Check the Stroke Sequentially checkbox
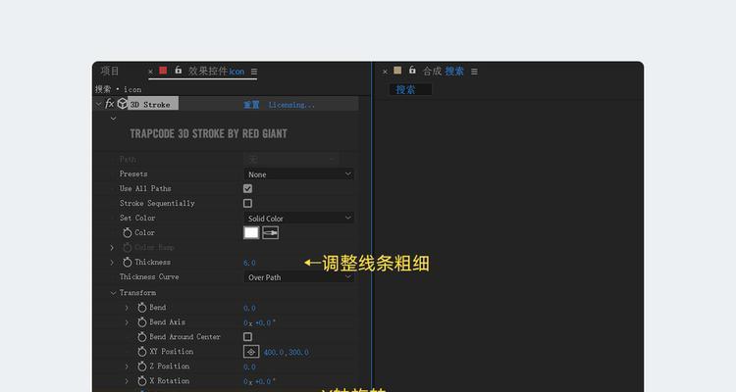Viewport: 736px width, 392px height. tap(248, 203)
